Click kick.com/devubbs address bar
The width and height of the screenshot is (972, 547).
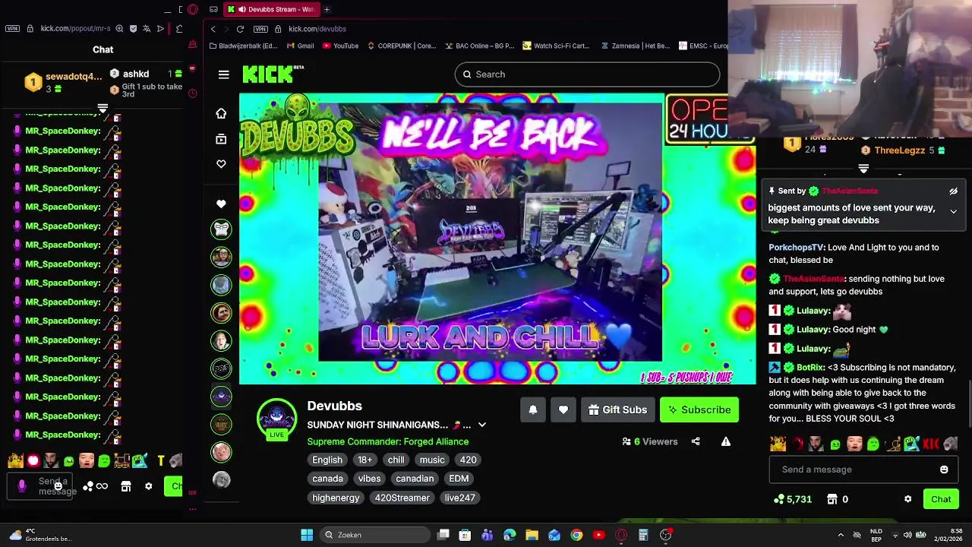(317, 29)
